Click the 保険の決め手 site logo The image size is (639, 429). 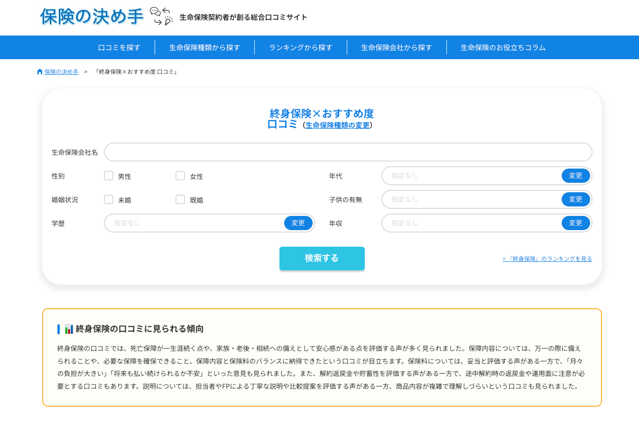pyautogui.click(x=92, y=17)
